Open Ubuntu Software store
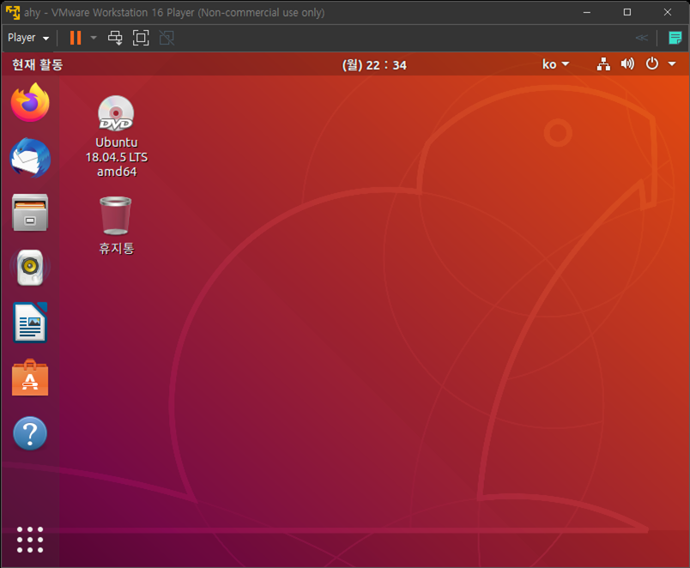690x568 pixels. click(x=30, y=378)
